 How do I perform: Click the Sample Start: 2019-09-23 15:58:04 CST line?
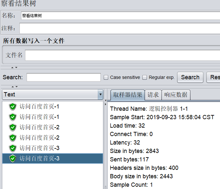tap(162, 117)
